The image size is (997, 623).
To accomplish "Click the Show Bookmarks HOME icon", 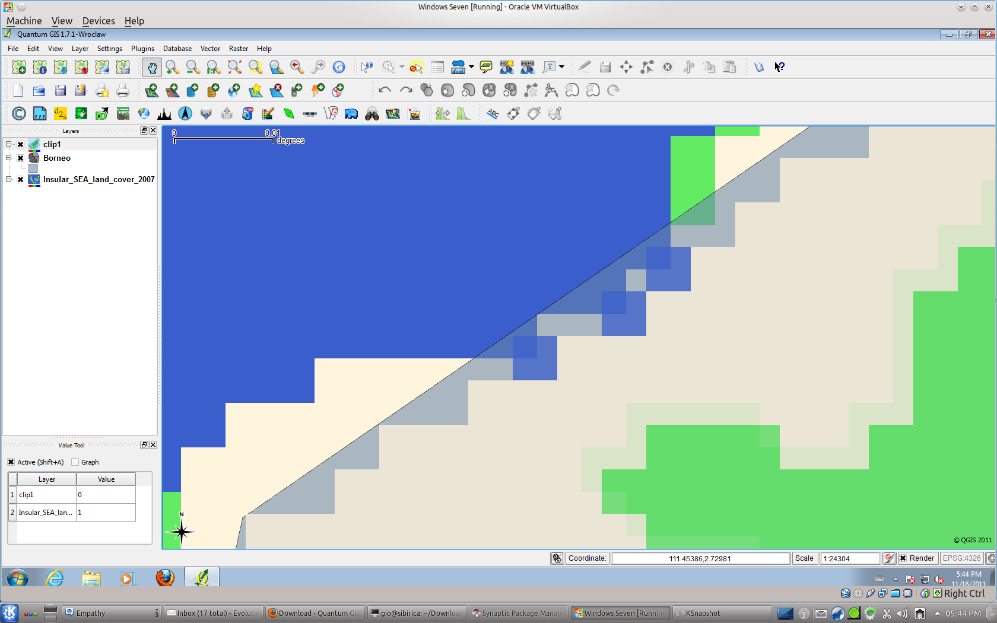I will (528, 67).
